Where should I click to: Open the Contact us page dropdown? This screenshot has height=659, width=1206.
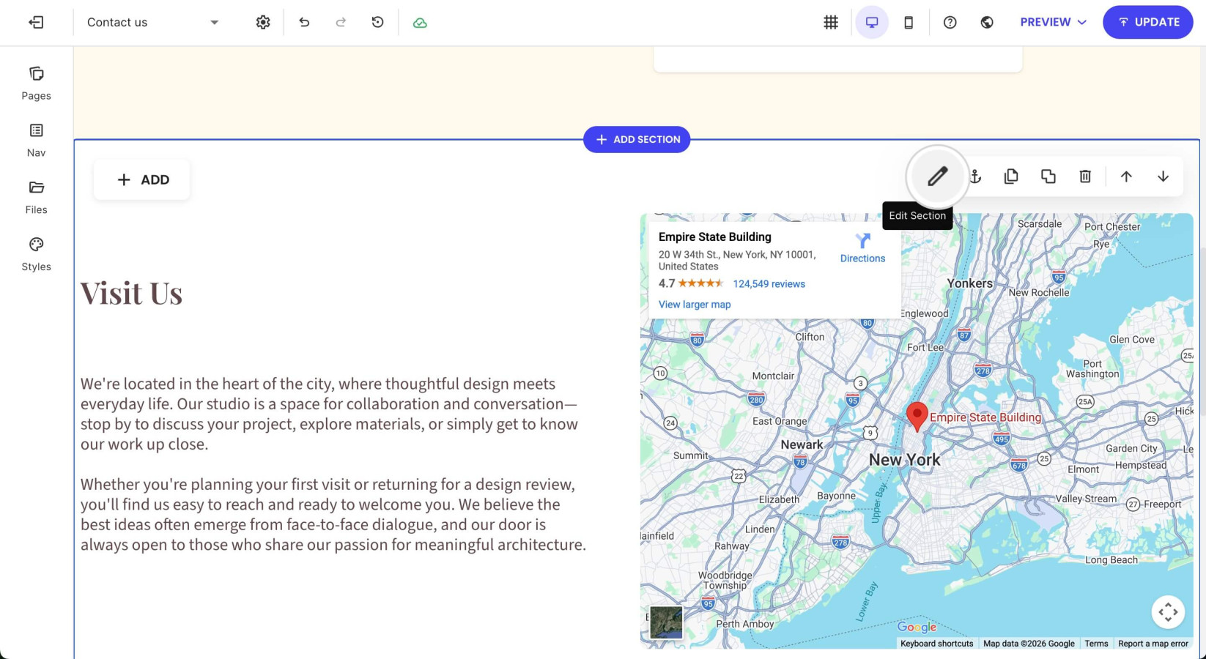(x=152, y=22)
